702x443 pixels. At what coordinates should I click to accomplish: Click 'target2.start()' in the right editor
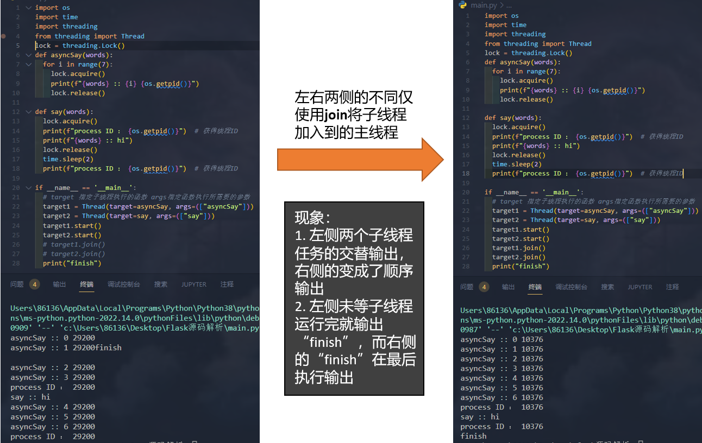(x=521, y=238)
